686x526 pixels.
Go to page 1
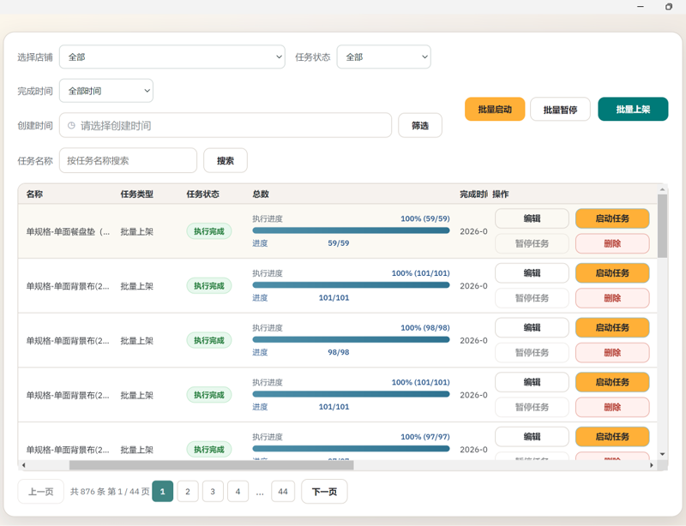(163, 492)
